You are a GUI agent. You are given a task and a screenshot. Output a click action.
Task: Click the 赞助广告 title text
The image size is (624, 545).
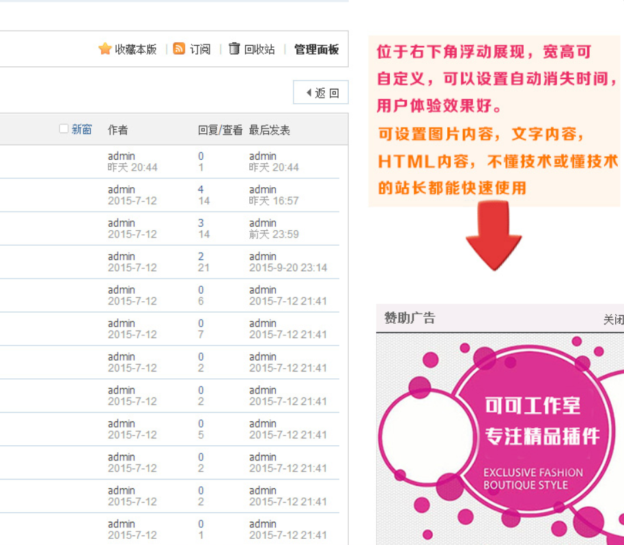pos(410,318)
